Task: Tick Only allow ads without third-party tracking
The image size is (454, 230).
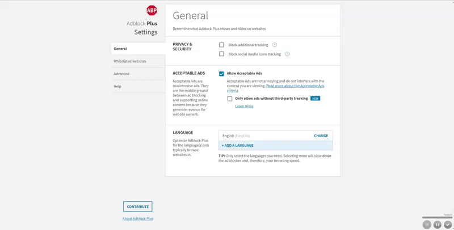Action: 230,99
